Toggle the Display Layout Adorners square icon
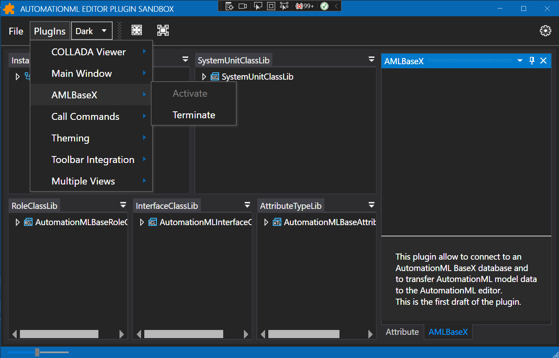 click(271, 6)
